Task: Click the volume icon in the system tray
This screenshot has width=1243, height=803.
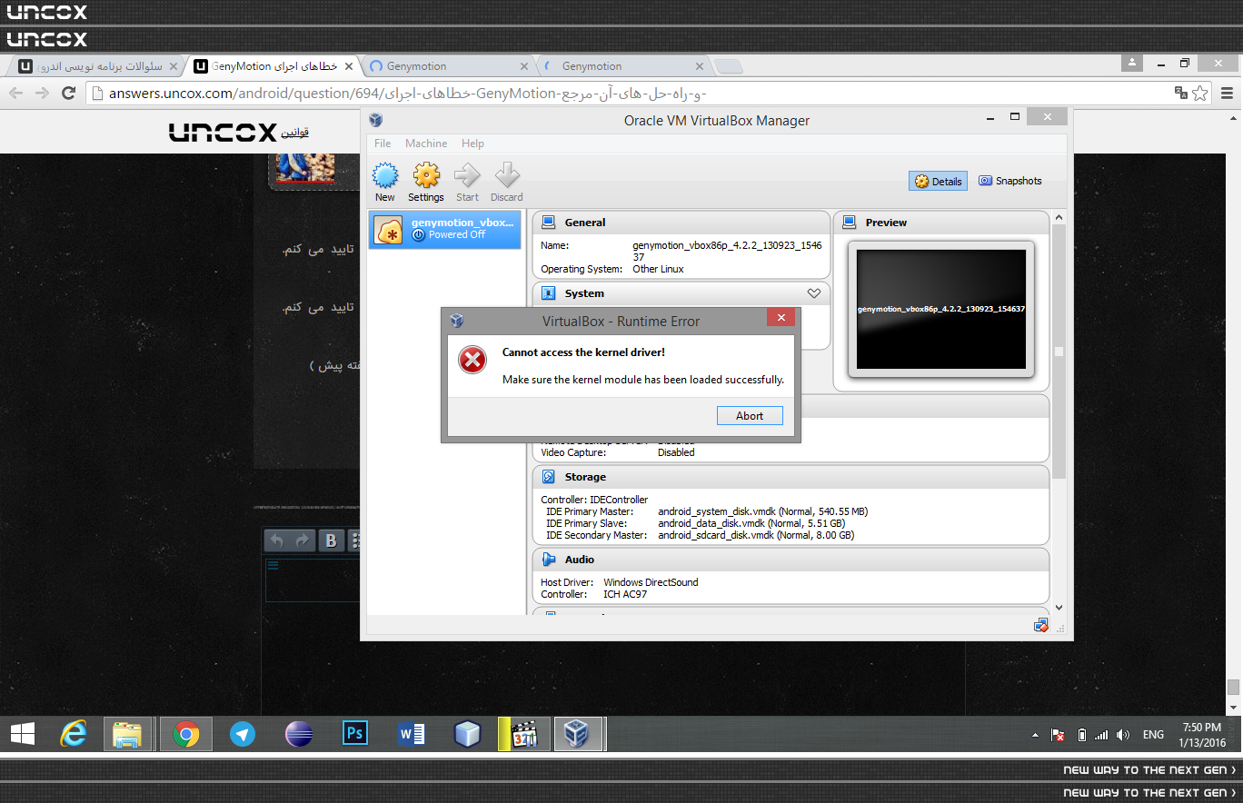Action: [1123, 735]
